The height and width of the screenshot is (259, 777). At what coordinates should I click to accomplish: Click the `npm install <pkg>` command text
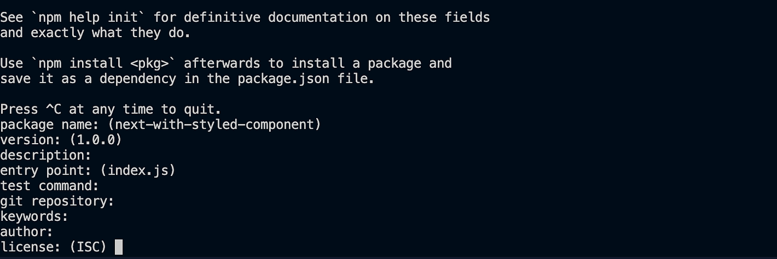point(103,63)
